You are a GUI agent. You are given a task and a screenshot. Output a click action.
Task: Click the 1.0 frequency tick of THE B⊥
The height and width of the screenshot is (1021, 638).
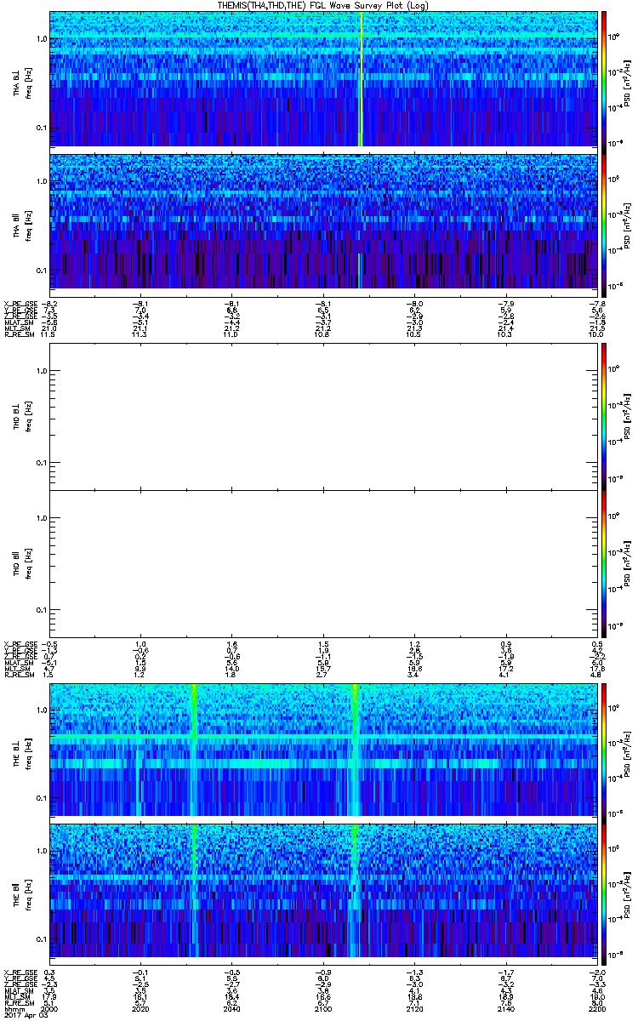pyautogui.click(x=41, y=710)
